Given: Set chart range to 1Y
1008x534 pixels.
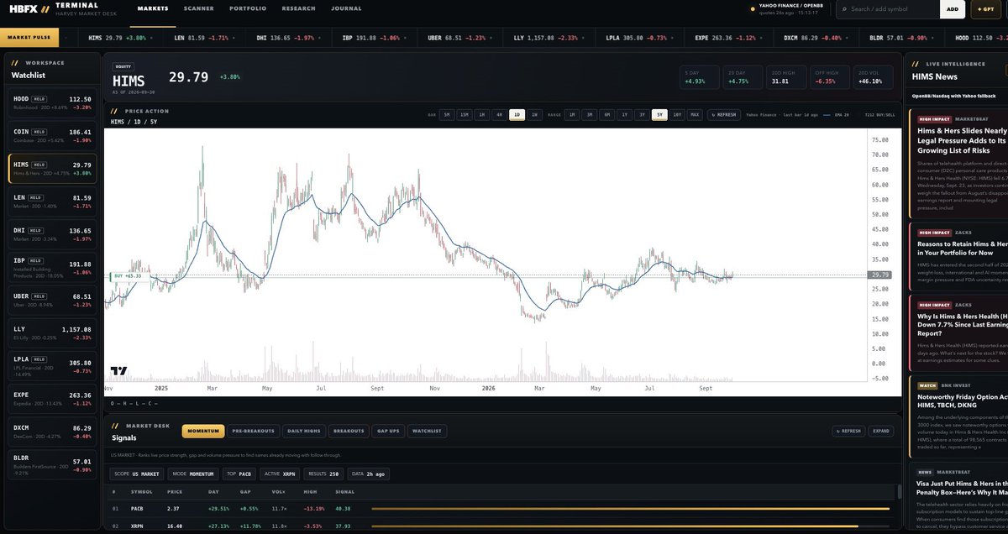Looking at the screenshot, I should pyautogui.click(x=625, y=114).
